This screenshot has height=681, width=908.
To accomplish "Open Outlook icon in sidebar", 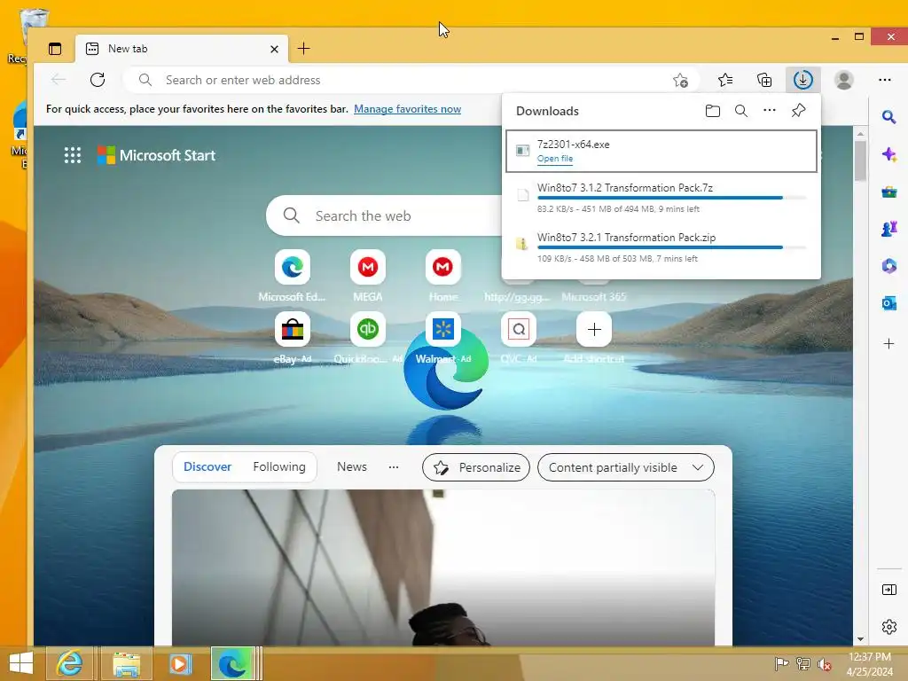I will 888,303.
